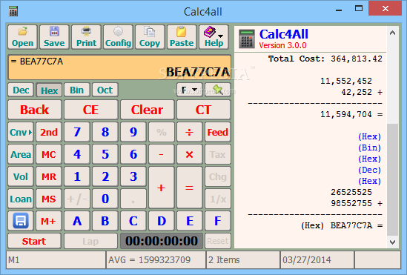
Task: Click digit 5 key
Action: tap(105, 154)
